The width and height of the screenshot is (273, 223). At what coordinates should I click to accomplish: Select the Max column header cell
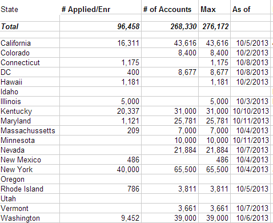pos(215,9)
